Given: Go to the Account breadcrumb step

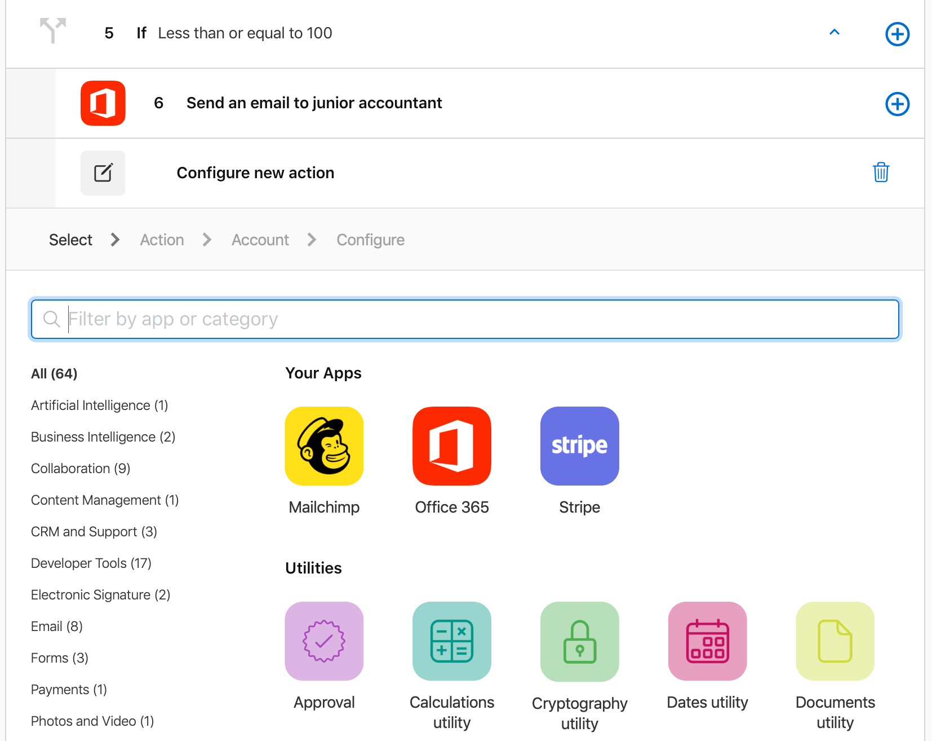Looking at the screenshot, I should 260,240.
